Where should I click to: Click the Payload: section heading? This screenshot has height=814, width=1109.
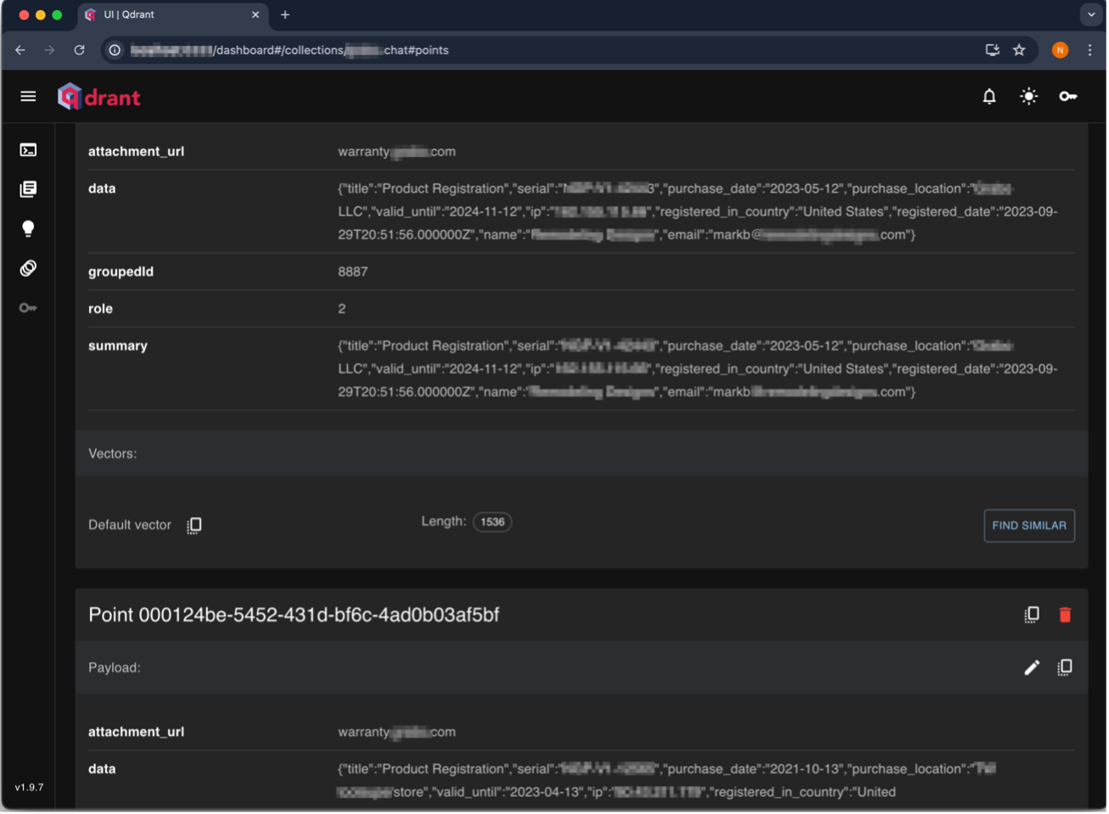115,668
